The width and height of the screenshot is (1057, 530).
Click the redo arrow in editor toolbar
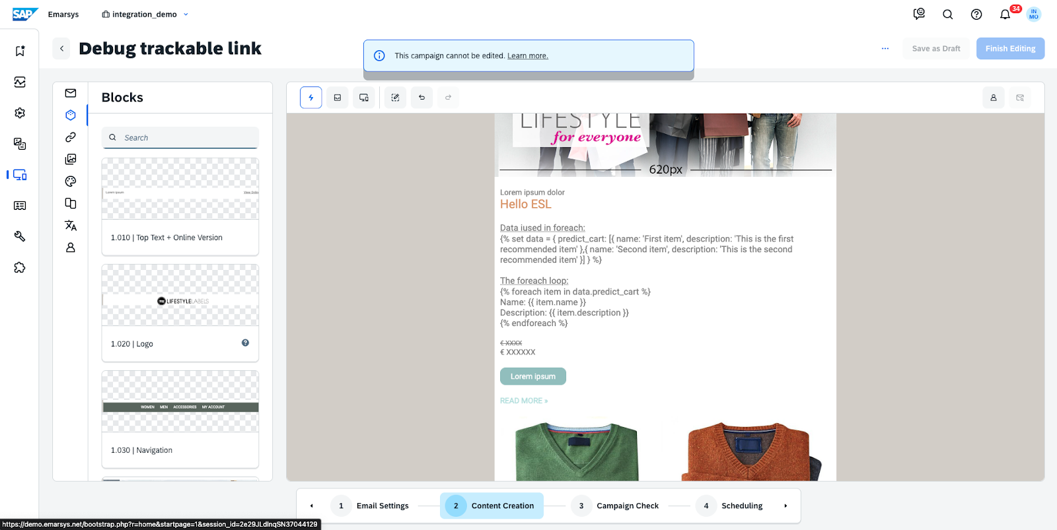448,98
